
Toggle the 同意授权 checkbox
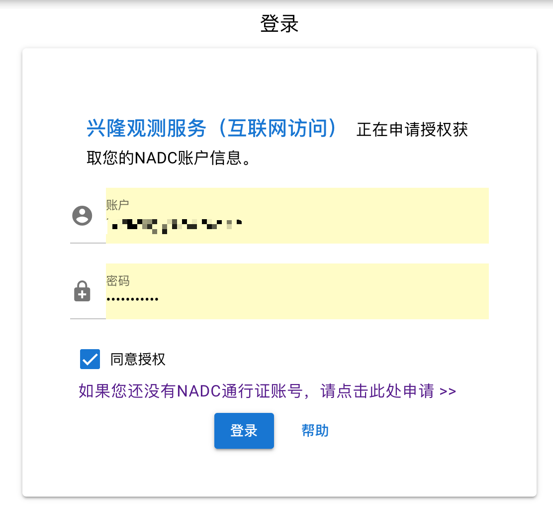coord(90,359)
